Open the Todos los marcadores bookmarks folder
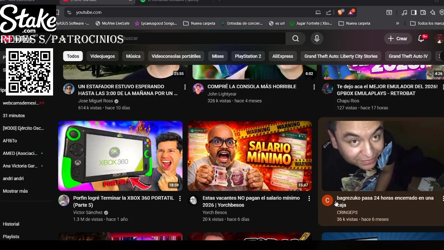 427,23
